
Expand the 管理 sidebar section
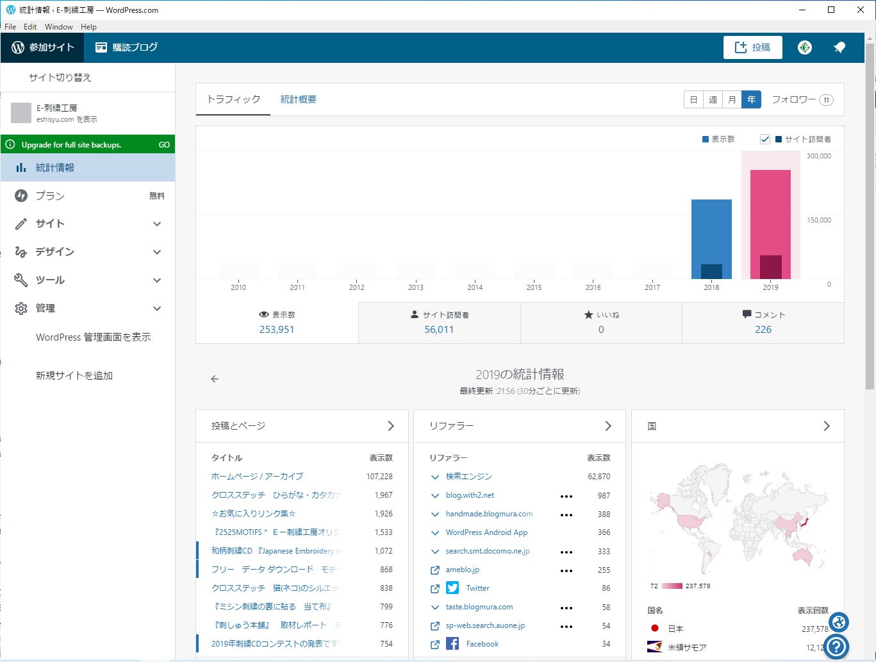[x=88, y=309]
